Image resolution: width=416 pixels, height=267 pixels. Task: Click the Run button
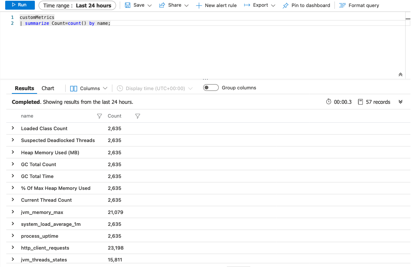[20, 5]
